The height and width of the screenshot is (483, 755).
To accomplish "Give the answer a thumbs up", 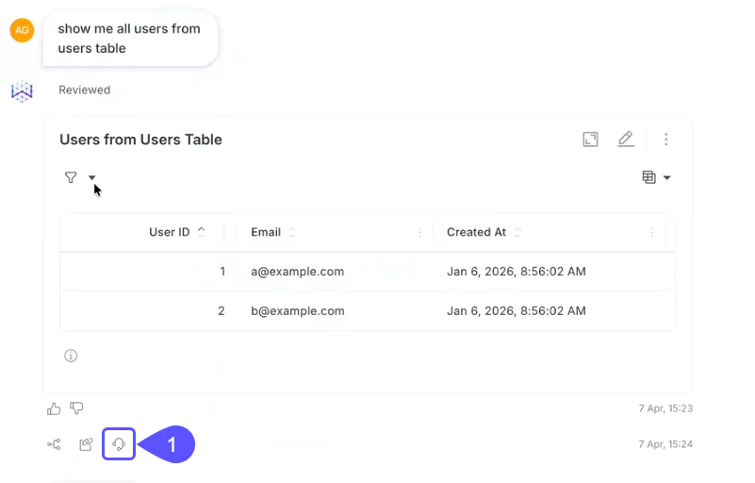I will point(54,408).
